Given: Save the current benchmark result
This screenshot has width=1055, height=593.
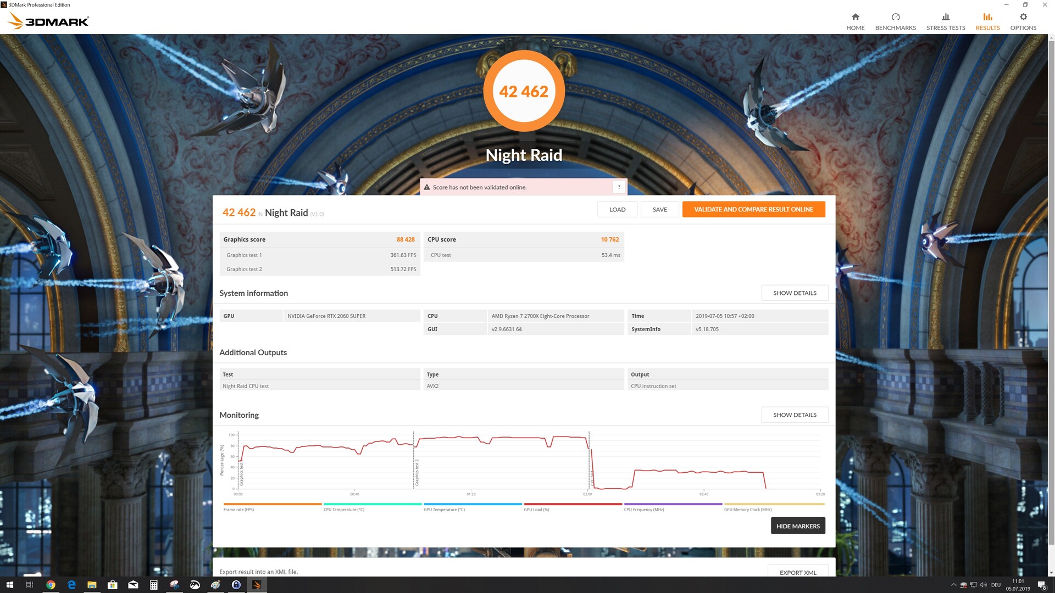Looking at the screenshot, I should [x=659, y=209].
